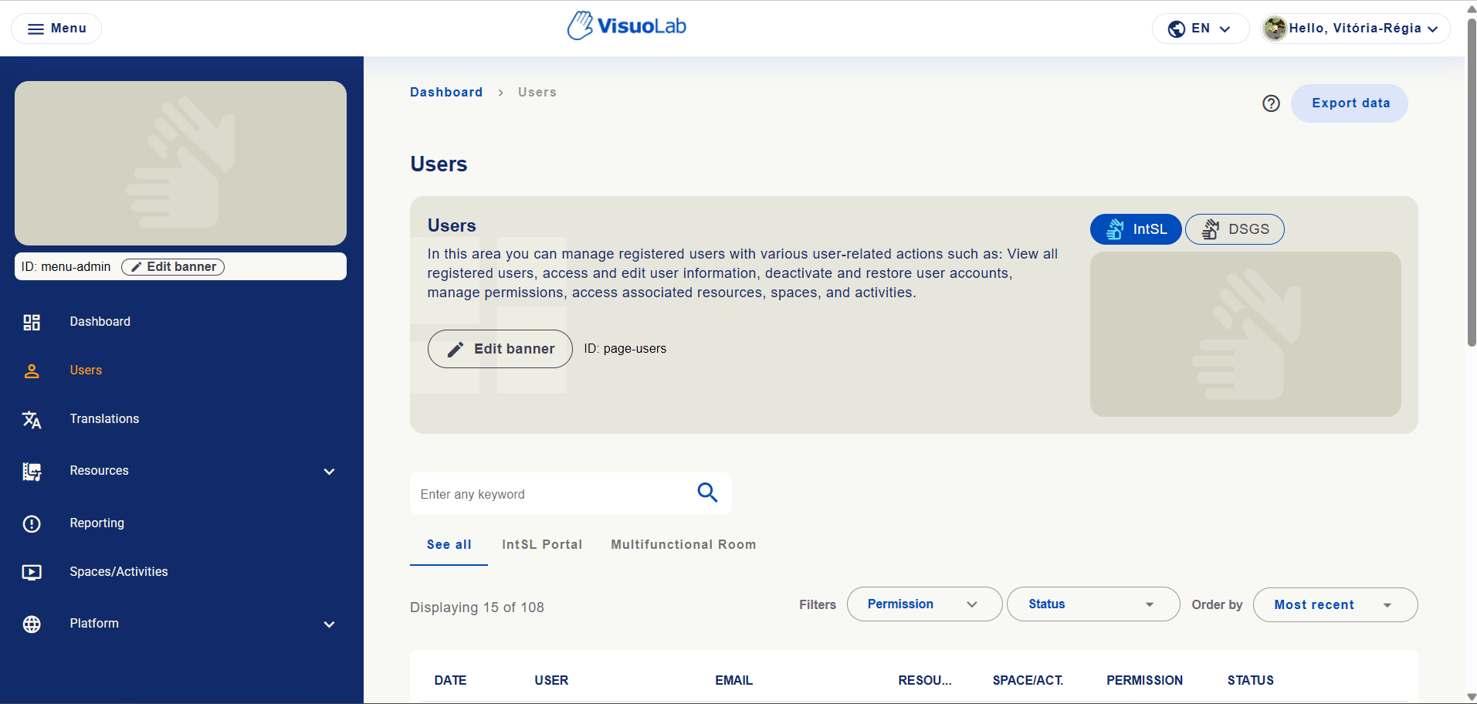This screenshot has width=1477, height=704.
Task: Select the See all tab
Action: tap(449, 544)
